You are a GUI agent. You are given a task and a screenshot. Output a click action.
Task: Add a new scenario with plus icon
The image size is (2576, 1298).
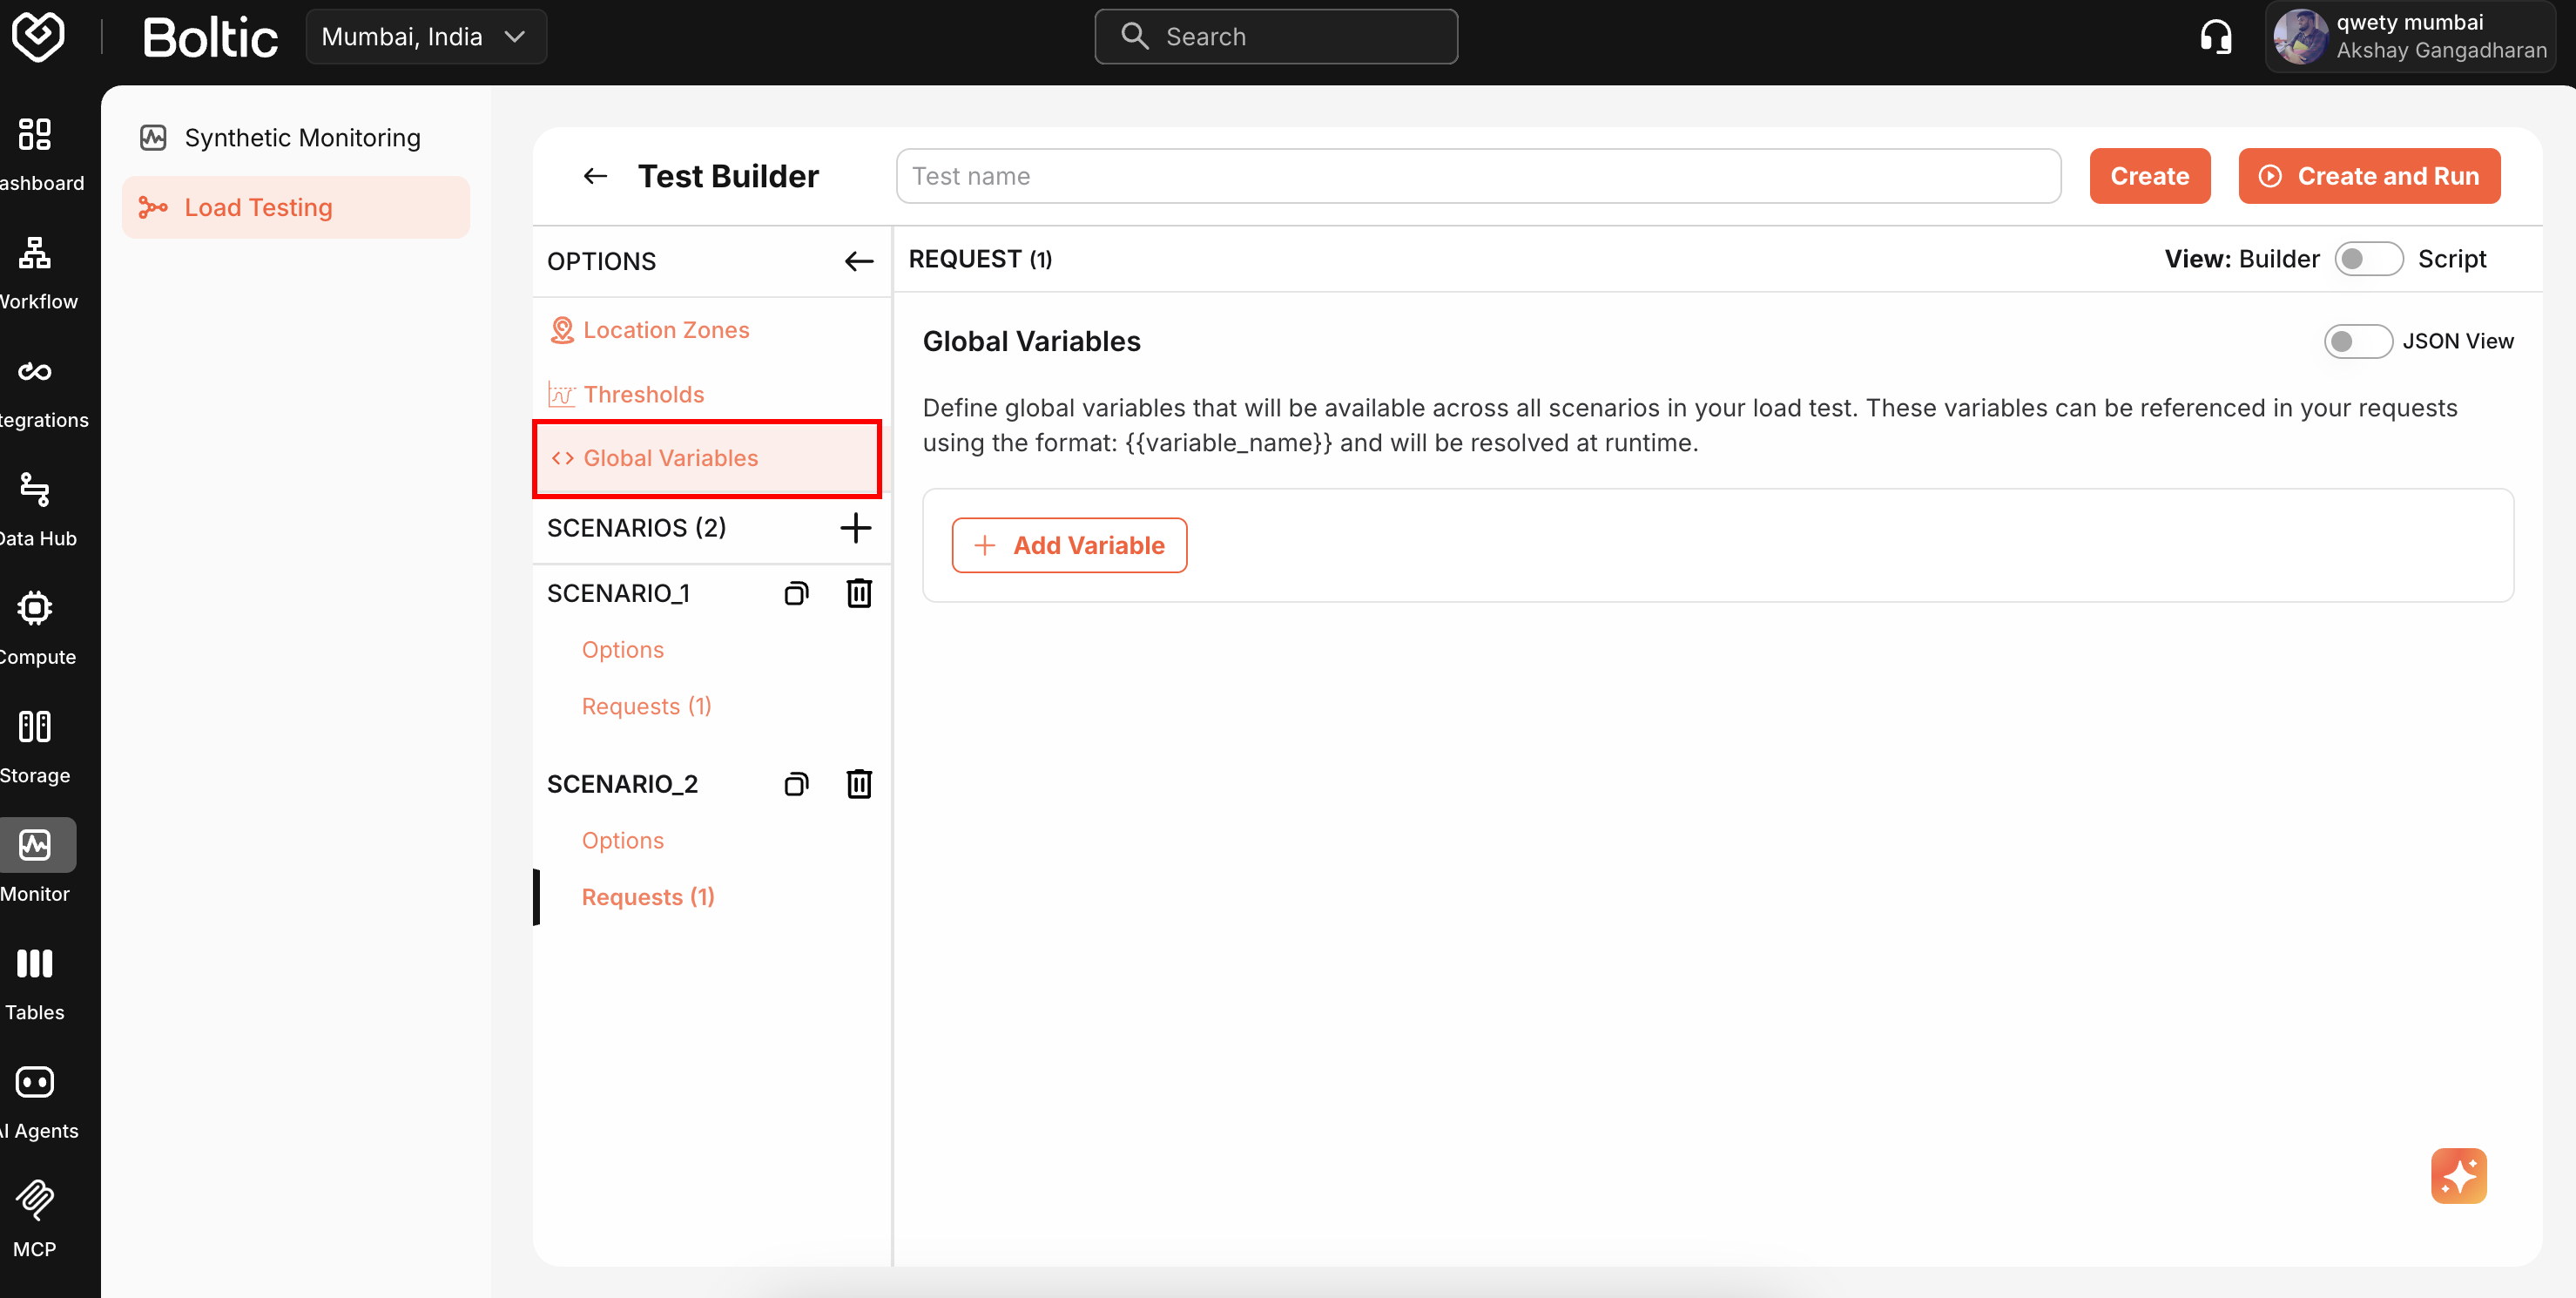pyautogui.click(x=855, y=527)
